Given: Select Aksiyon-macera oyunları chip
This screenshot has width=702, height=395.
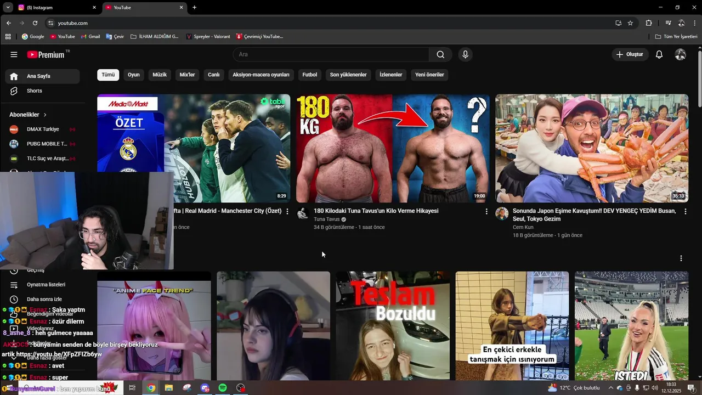Looking at the screenshot, I should click(x=261, y=75).
